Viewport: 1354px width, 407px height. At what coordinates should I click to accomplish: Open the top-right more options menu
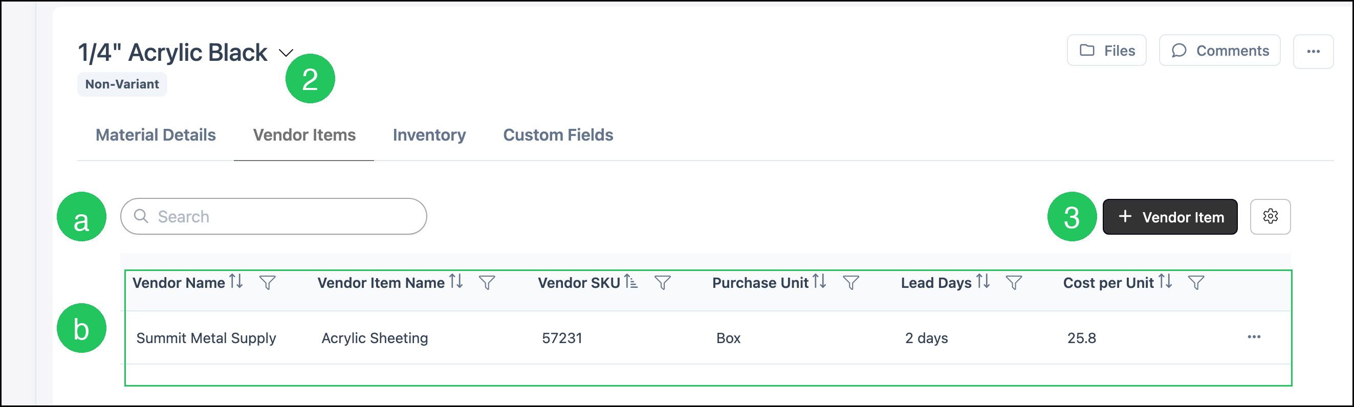[x=1314, y=52]
